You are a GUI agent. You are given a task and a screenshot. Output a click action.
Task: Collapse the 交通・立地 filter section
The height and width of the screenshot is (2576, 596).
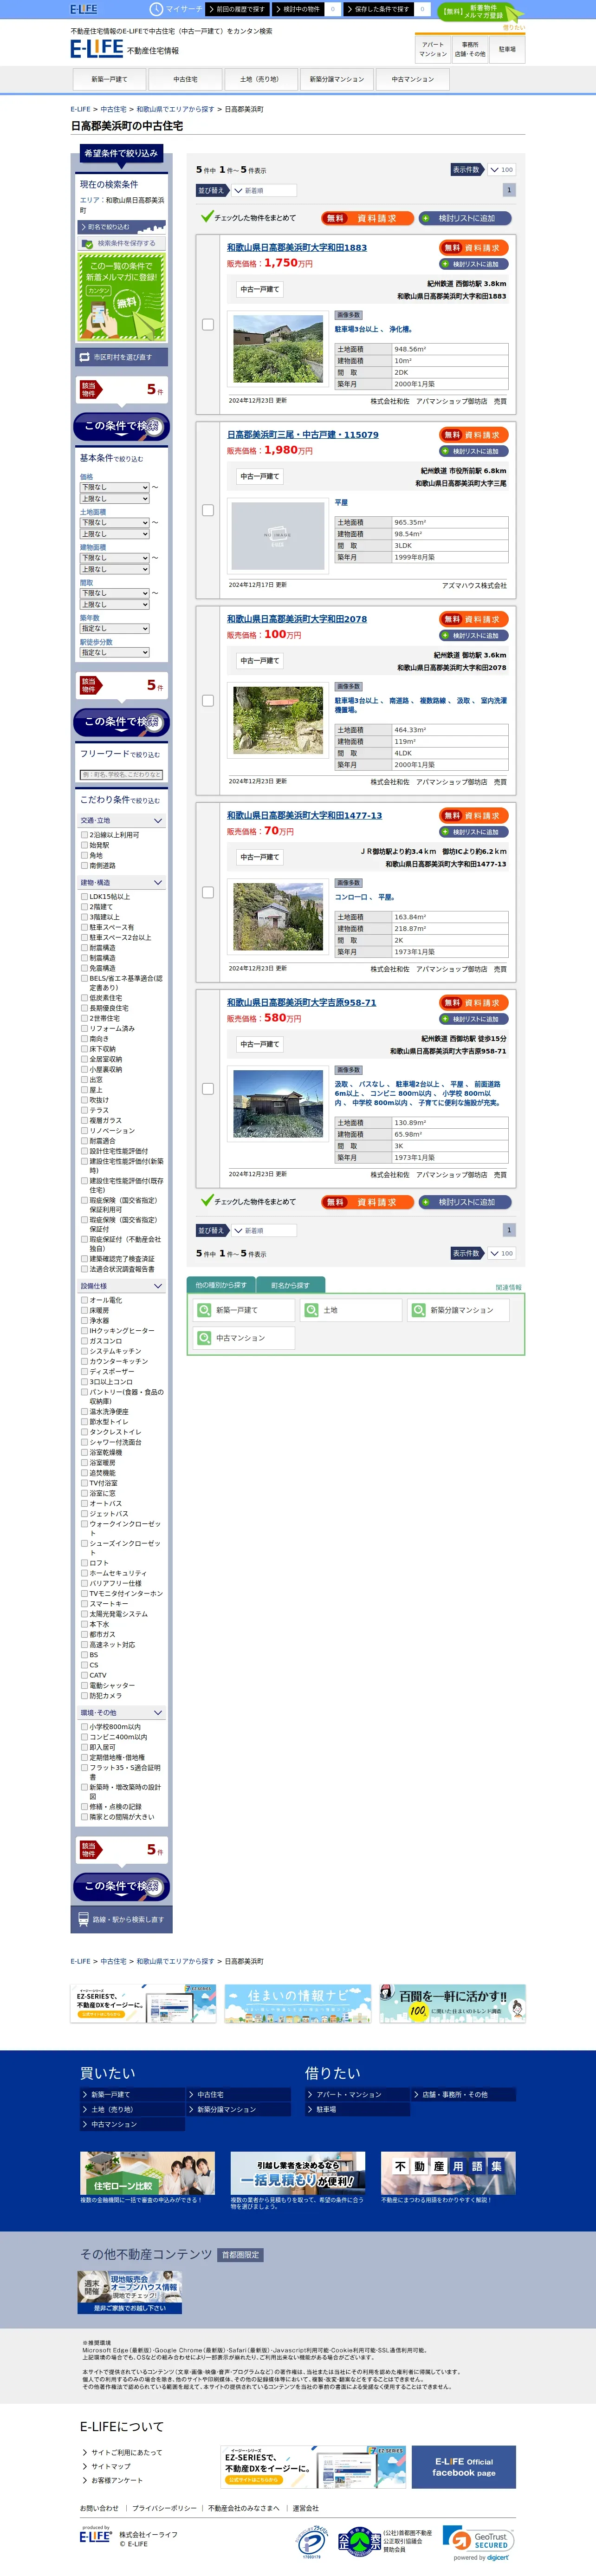pos(122,820)
